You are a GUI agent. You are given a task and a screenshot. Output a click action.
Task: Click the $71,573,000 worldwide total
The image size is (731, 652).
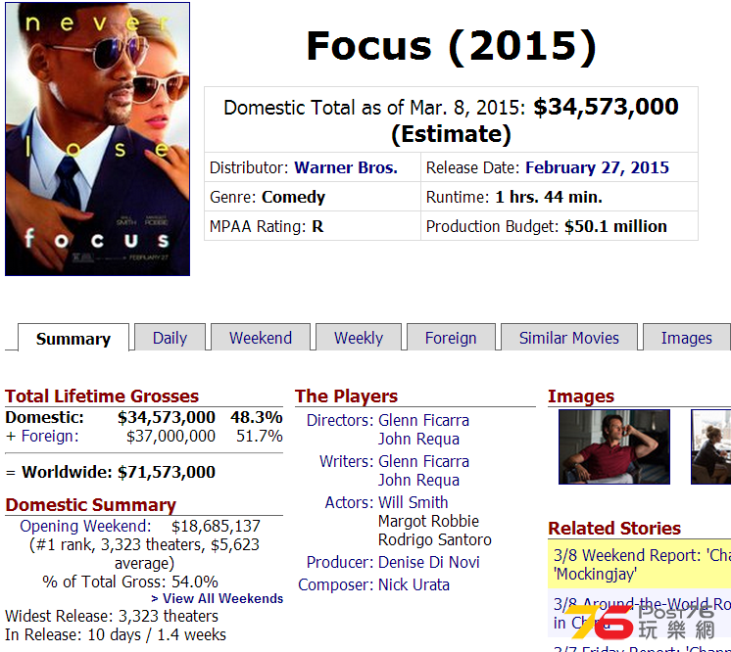167,472
